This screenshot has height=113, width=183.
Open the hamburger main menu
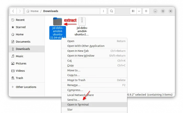pos(146,11)
